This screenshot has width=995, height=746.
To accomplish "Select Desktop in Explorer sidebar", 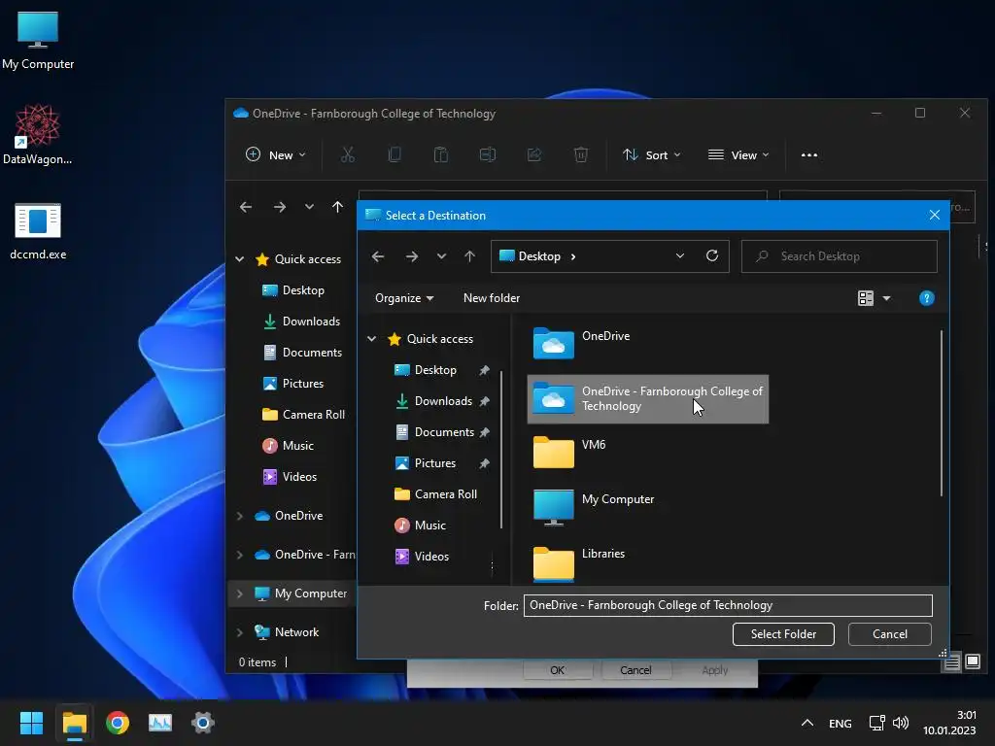I will 303,289.
